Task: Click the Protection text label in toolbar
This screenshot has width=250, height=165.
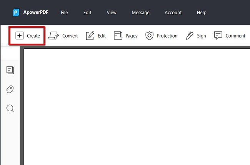Action: coord(167,36)
